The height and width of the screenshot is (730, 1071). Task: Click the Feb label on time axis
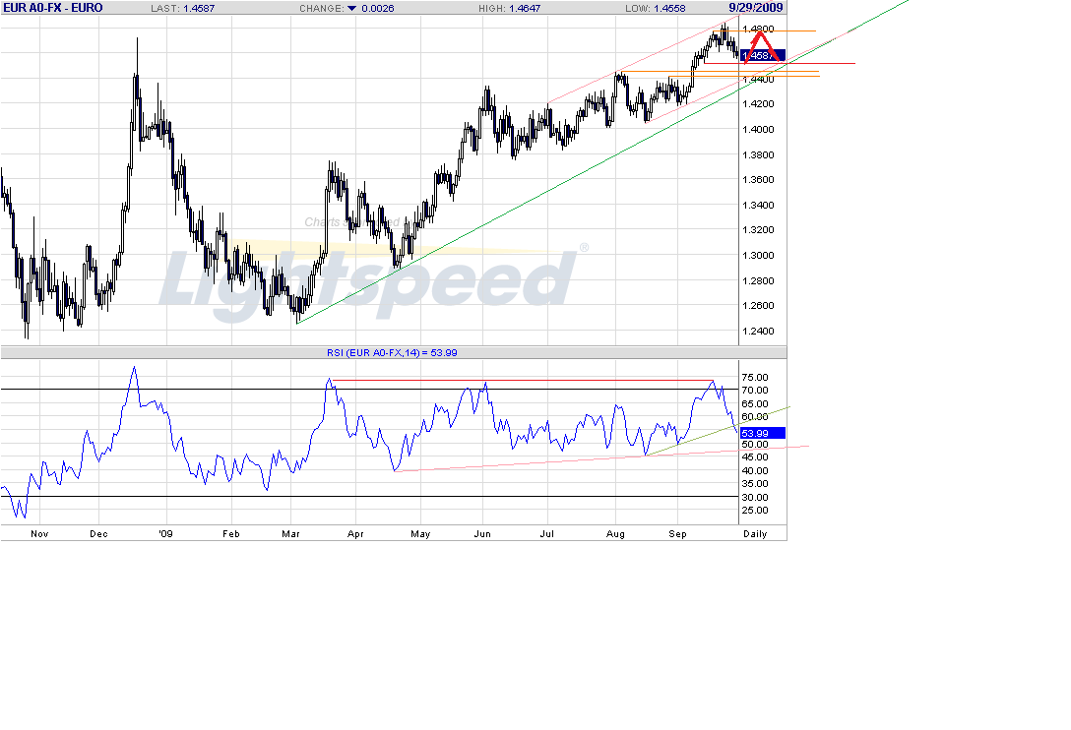click(x=231, y=534)
